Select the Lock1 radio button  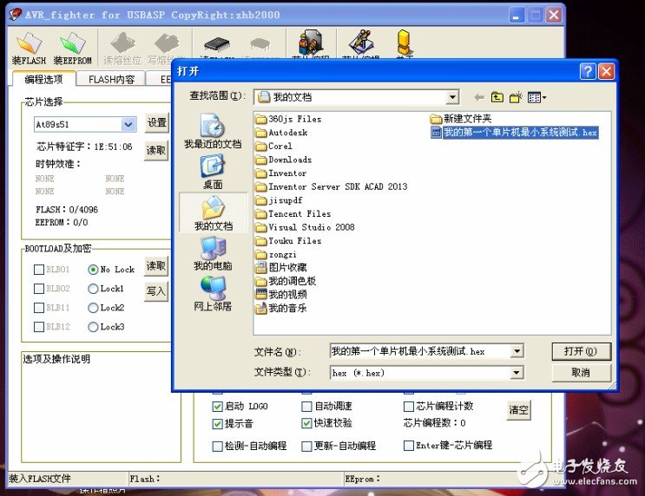[93, 289]
